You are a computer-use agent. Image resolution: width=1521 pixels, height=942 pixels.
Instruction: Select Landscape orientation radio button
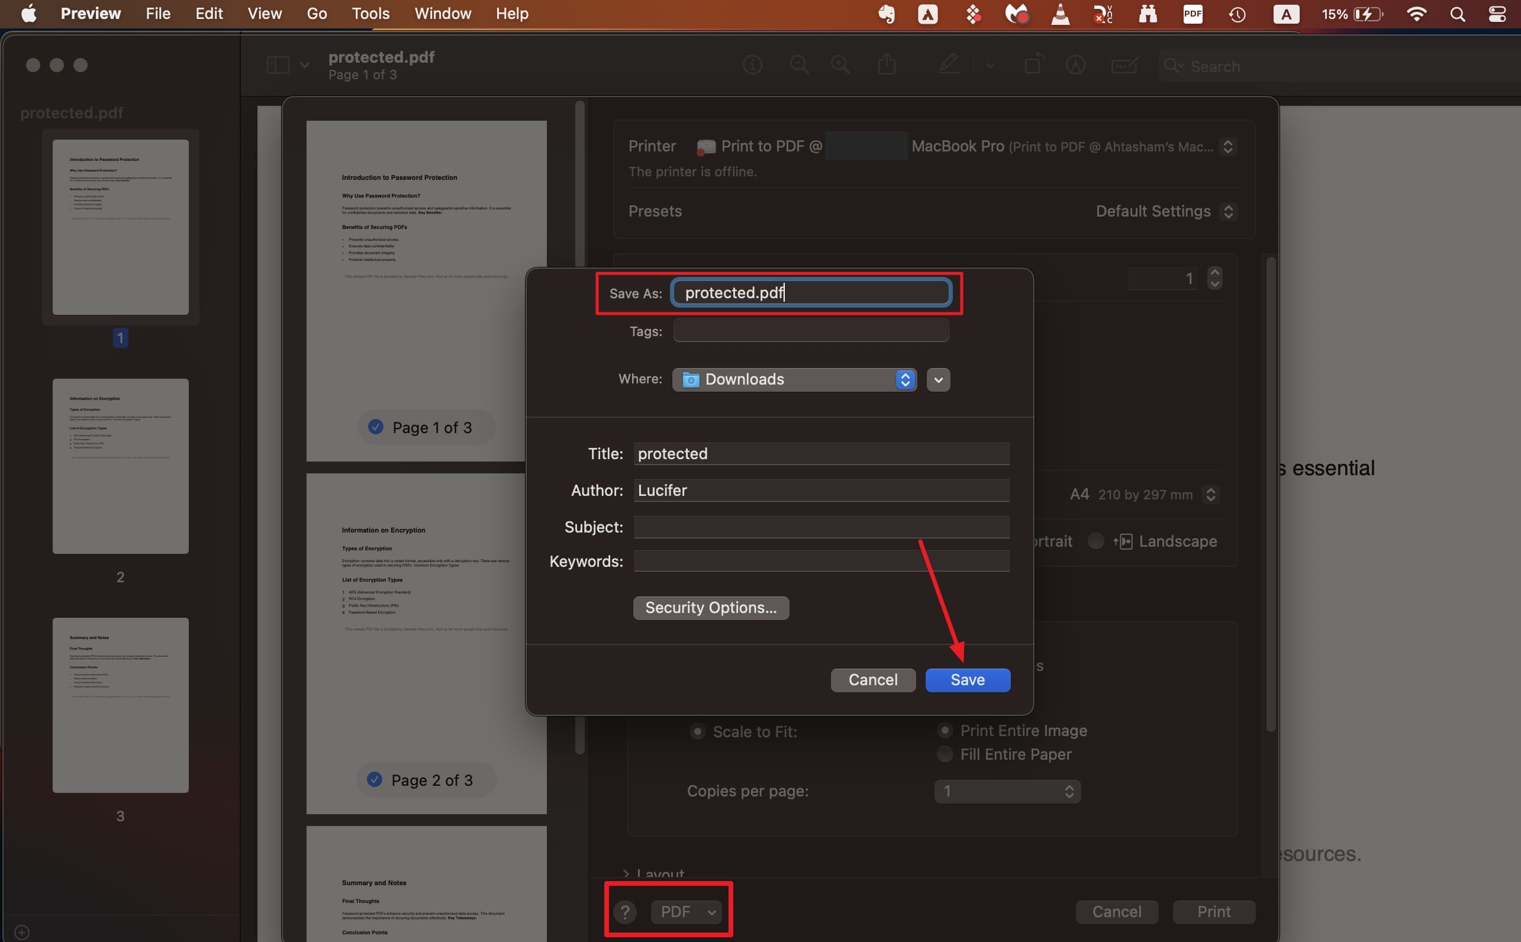(x=1096, y=541)
